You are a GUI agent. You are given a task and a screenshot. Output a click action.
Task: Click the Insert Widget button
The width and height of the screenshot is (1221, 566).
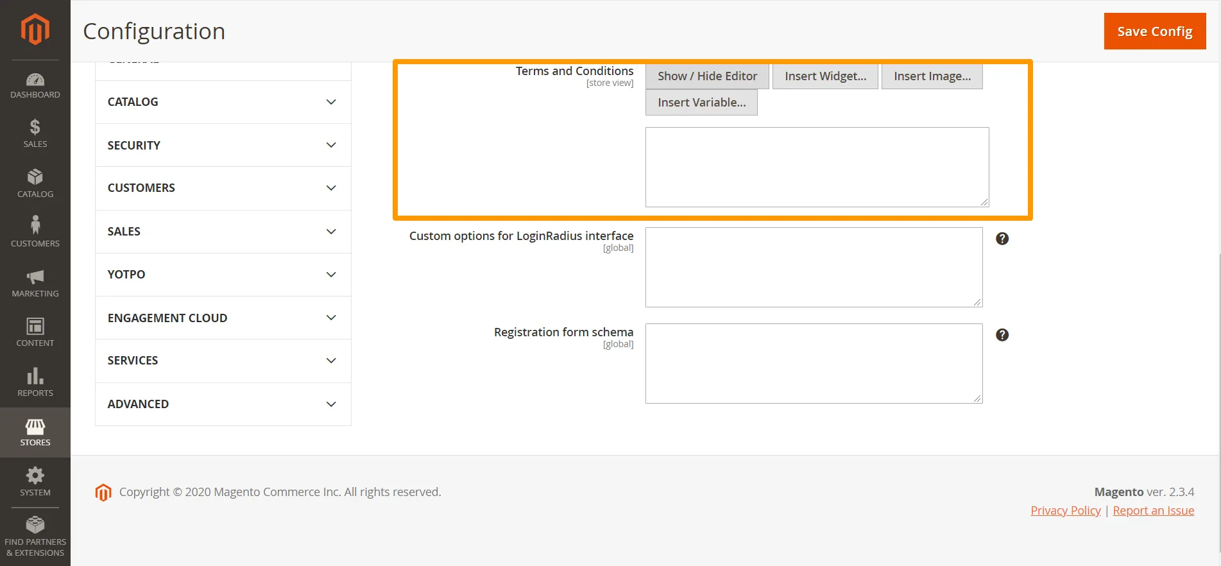(825, 76)
